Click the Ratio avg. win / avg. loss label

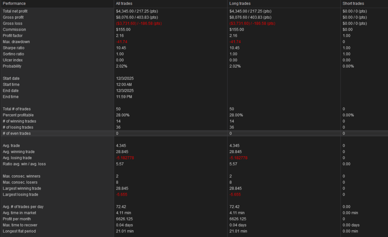[24, 164]
